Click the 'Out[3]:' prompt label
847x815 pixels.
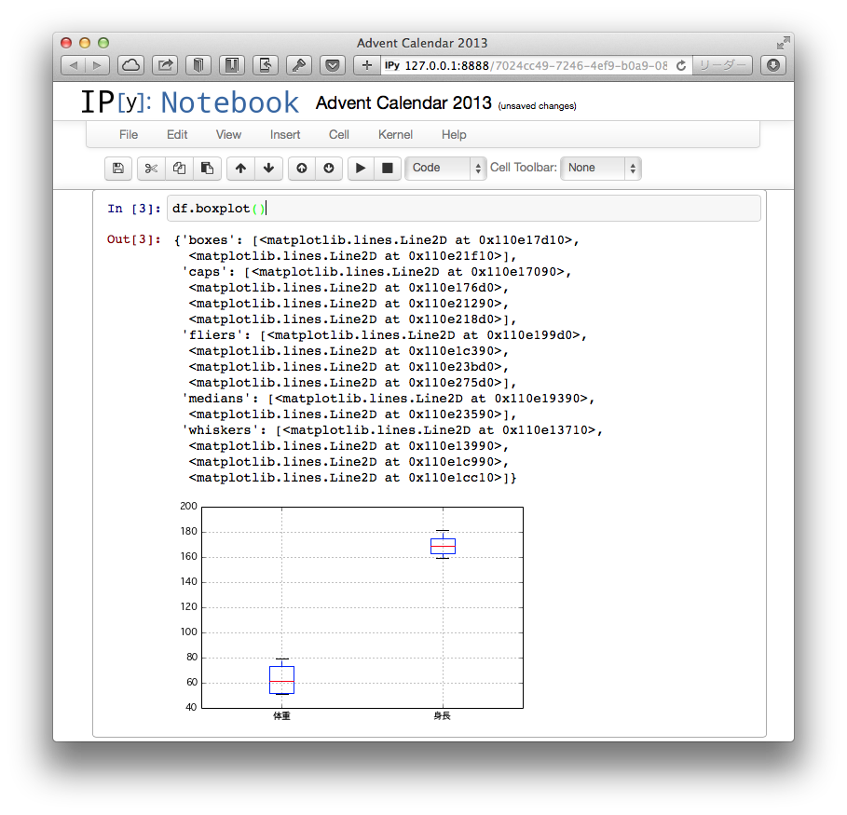point(134,239)
